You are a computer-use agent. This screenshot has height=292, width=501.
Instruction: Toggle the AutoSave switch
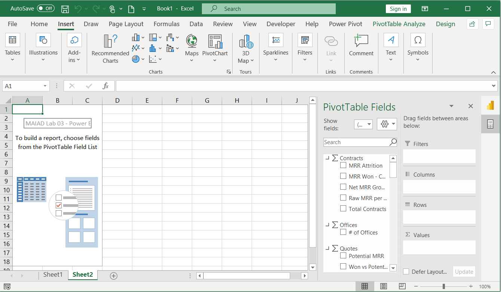click(46, 8)
